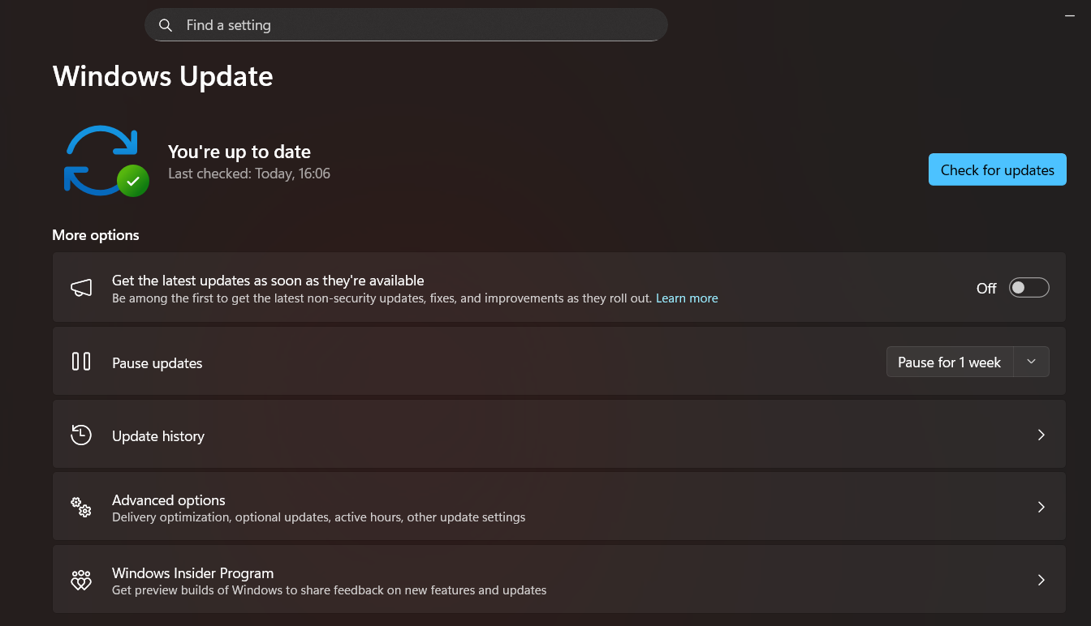This screenshot has width=1091, height=626.
Task: Click the Windows Insider Program hearts icon
Action: pyautogui.click(x=81, y=581)
